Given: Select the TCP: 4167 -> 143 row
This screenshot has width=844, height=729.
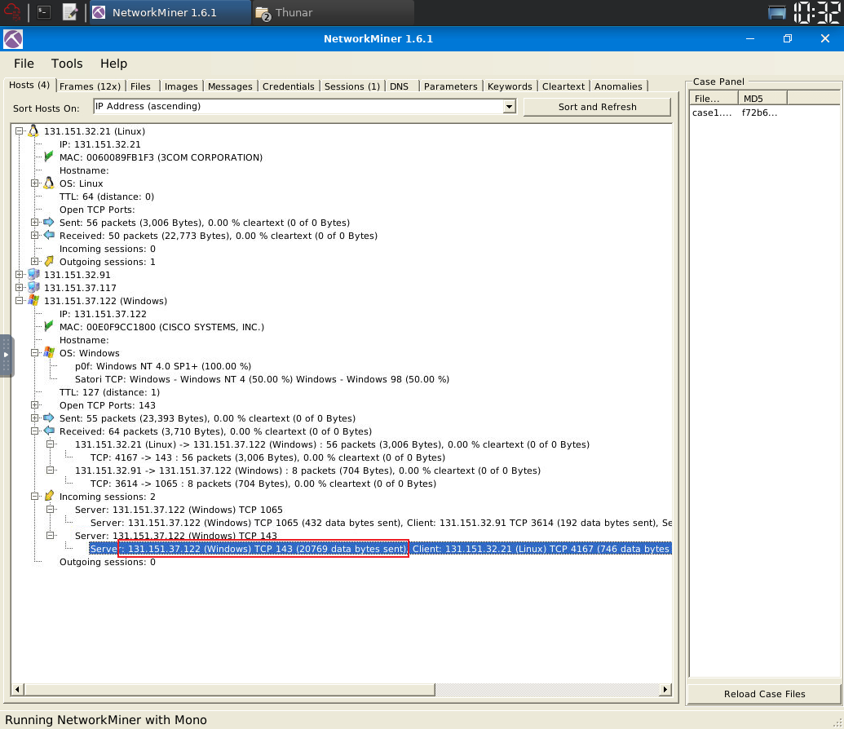Looking at the screenshot, I should [267, 457].
